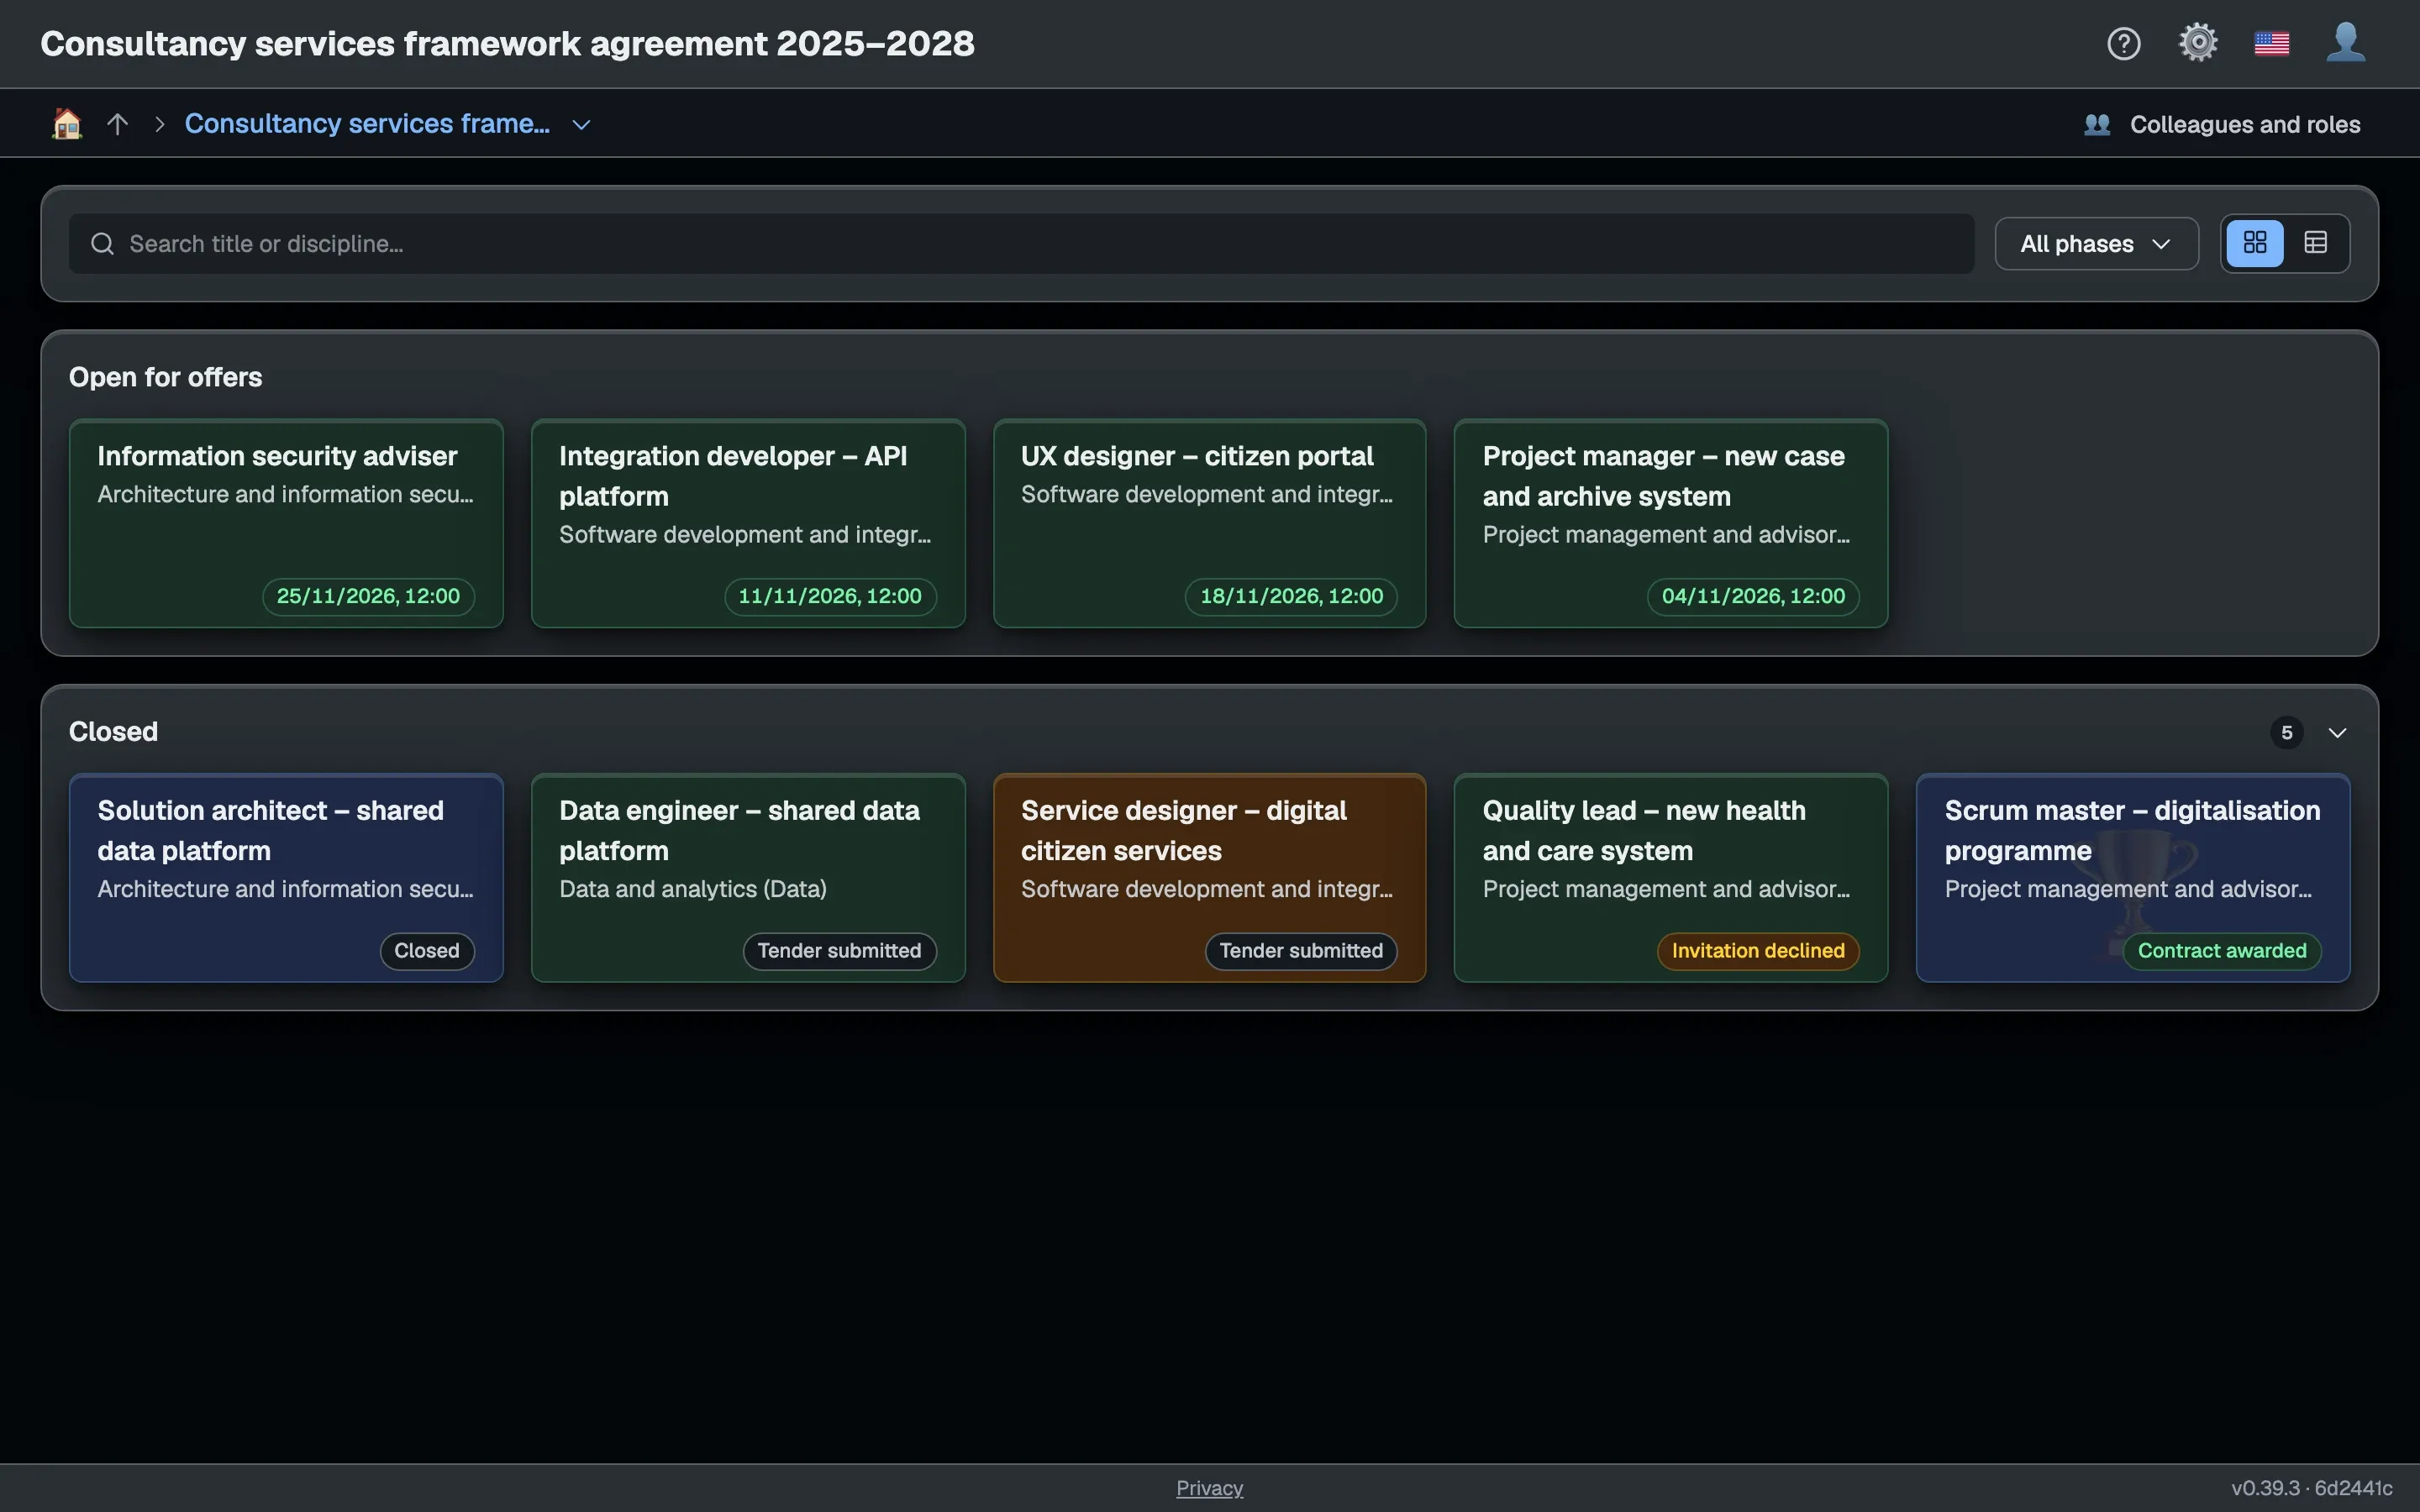The height and width of the screenshot is (1512, 2420).
Task: Open the Scrum master – digitalisation programme card
Action: [2133, 878]
